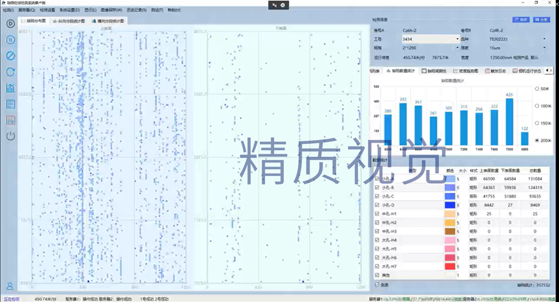Select the 50米 radio button

click(x=537, y=88)
